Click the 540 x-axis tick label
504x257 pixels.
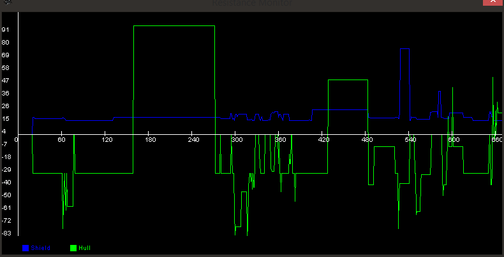(410, 140)
